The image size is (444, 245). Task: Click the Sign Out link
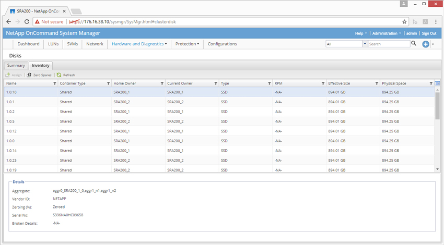click(429, 33)
